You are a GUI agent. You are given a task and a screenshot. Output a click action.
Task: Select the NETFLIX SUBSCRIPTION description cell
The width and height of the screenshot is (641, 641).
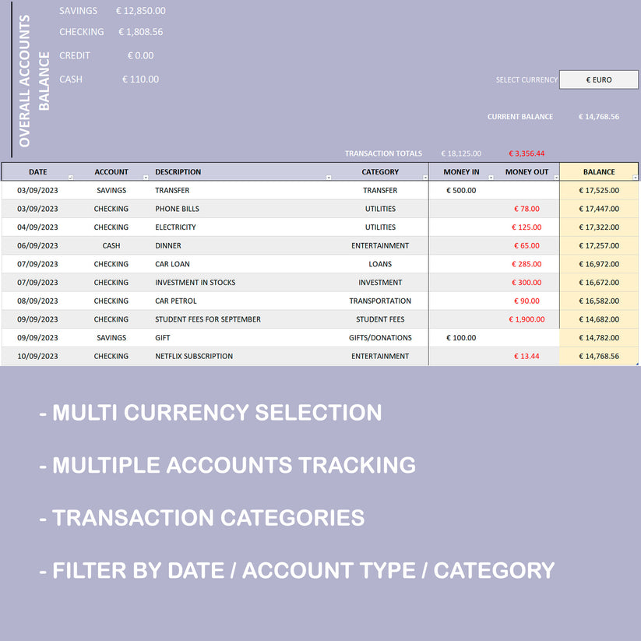click(x=195, y=356)
